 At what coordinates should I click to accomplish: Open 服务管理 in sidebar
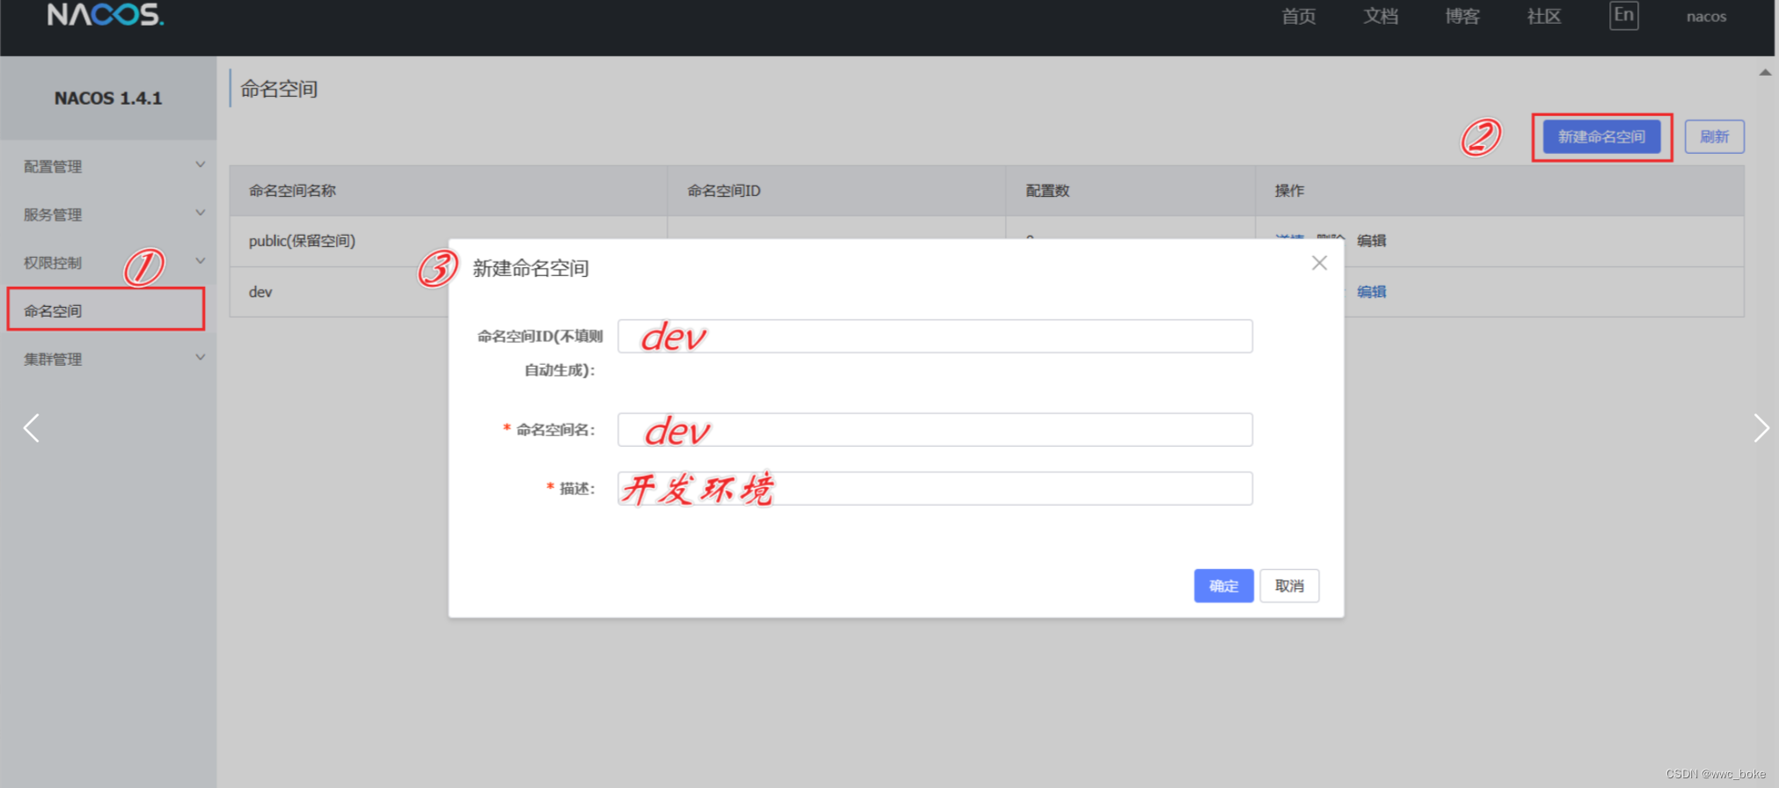pyautogui.click(x=53, y=215)
